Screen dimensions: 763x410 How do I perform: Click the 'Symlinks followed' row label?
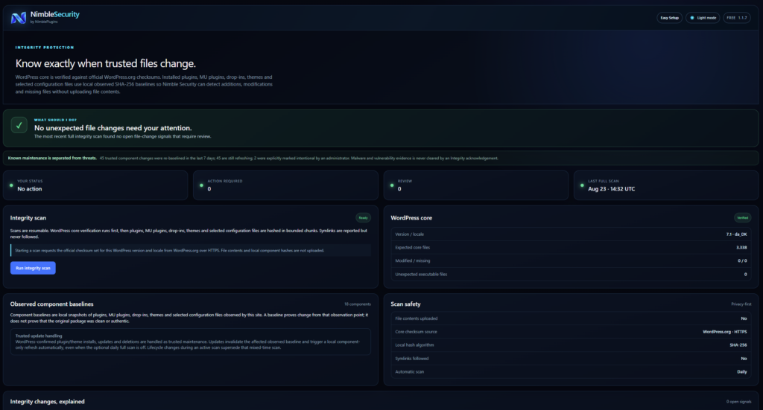[x=411, y=359]
